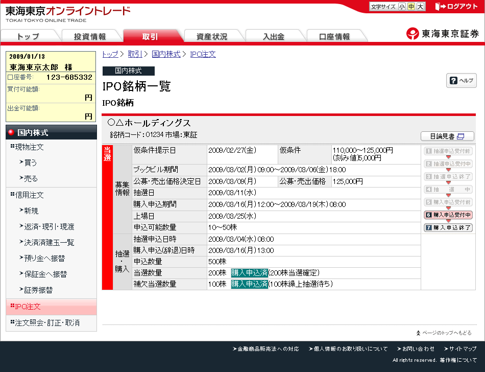Open the ヘルプ help button
This screenshot has height=372, width=485.
coord(461,80)
